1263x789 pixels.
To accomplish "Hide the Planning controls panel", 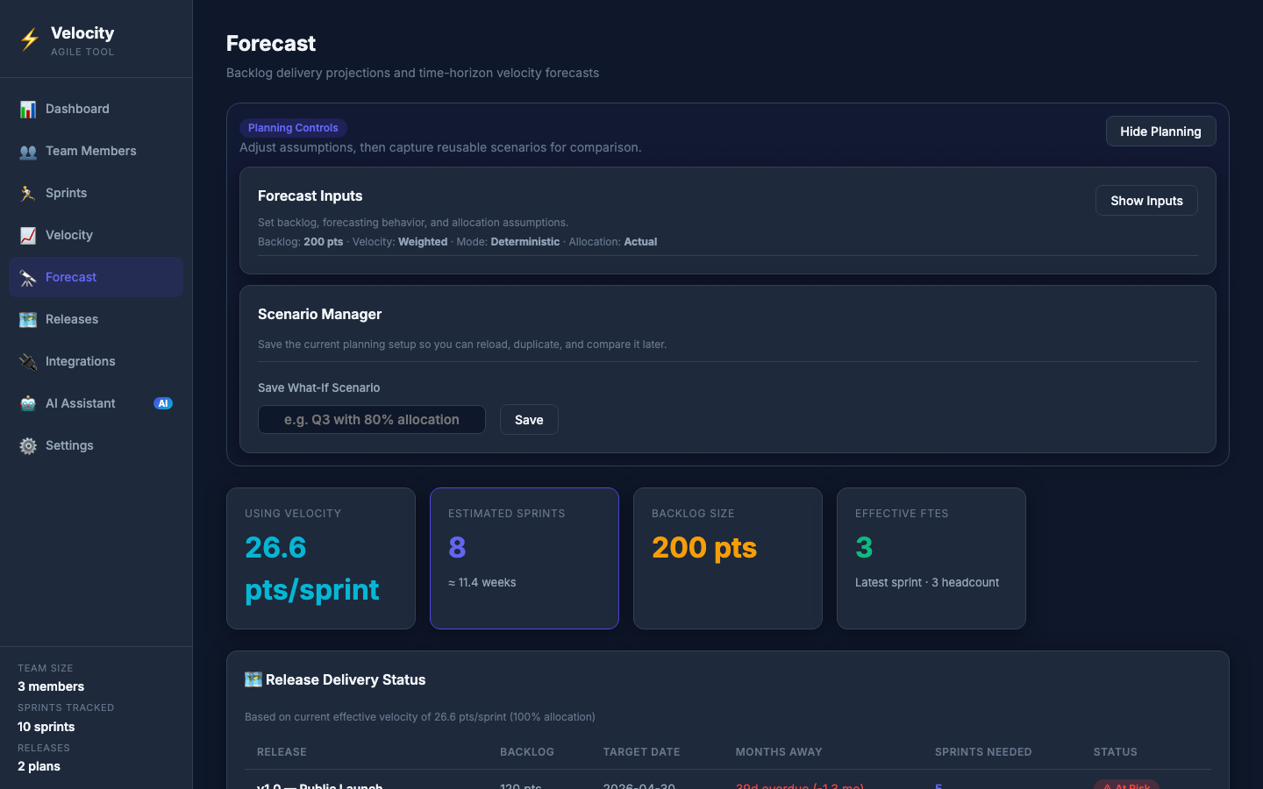I will coord(1160,131).
